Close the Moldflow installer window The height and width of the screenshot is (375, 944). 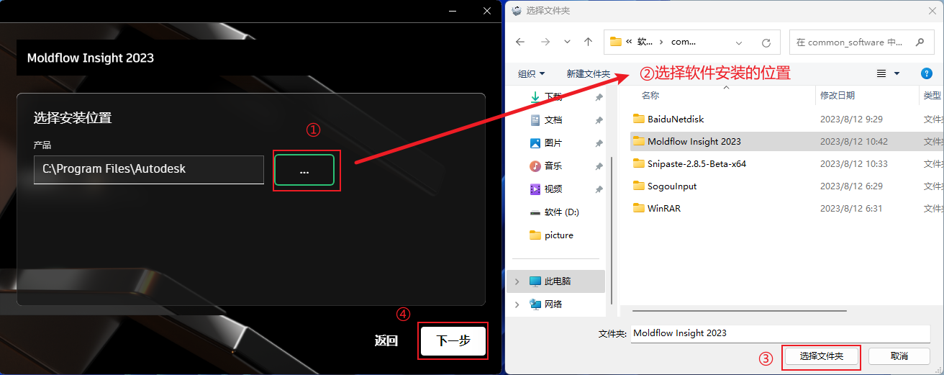click(x=487, y=11)
